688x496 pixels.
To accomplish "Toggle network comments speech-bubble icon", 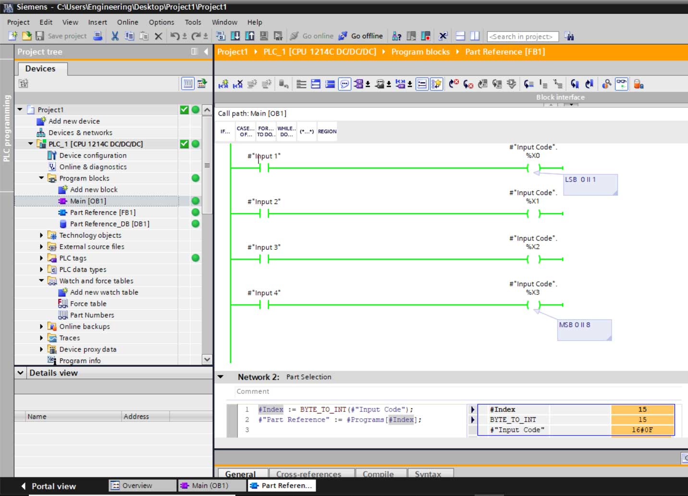I will (x=344, y=84).
